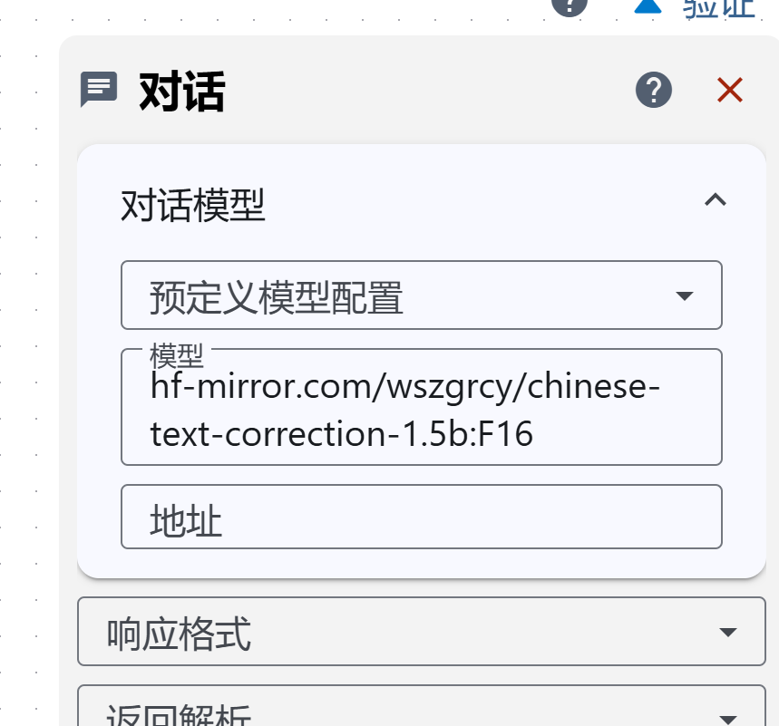Click the dotted canvas area left of panel

pyautogui.click(x=29, y=363)
